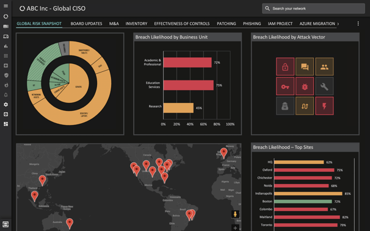Click the 'Chichester' site label
The height and width of the screenshot is (231, 370).
click(x=264, y=178)
